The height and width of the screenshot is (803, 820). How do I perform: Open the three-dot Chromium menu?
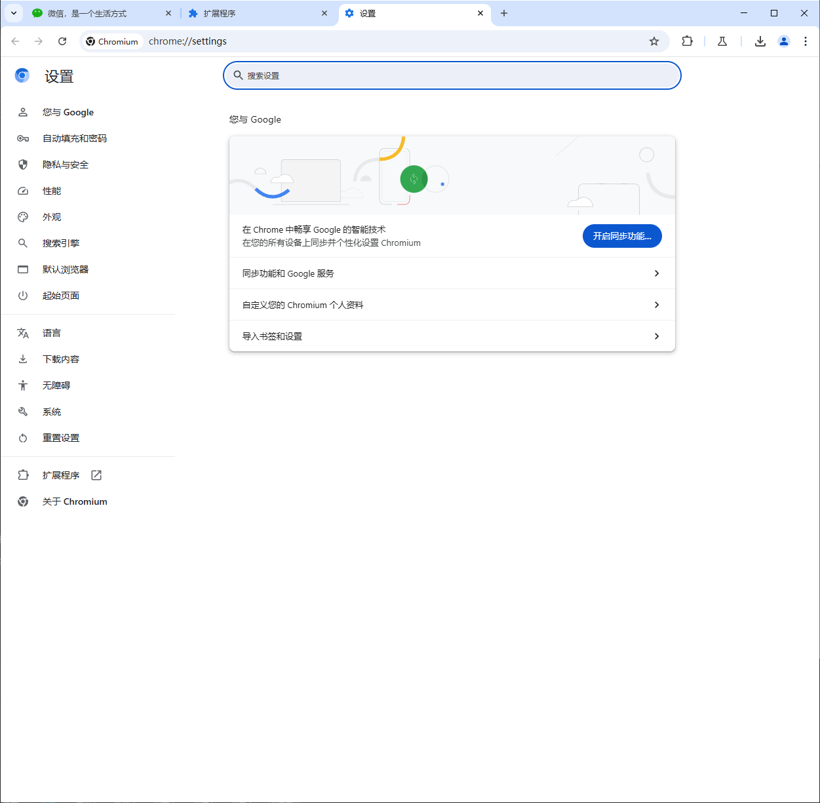pos(806,41)
